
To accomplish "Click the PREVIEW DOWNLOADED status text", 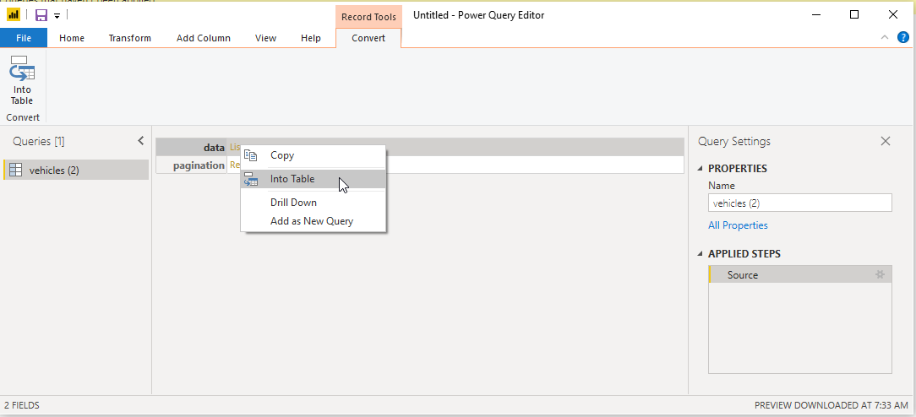I will tap(831, 404).
